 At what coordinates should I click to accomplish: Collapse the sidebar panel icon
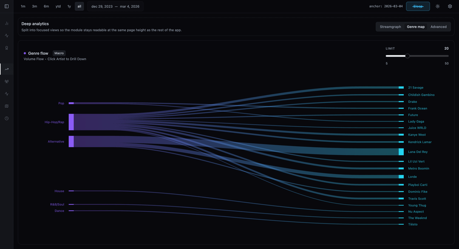coord(6,6)
